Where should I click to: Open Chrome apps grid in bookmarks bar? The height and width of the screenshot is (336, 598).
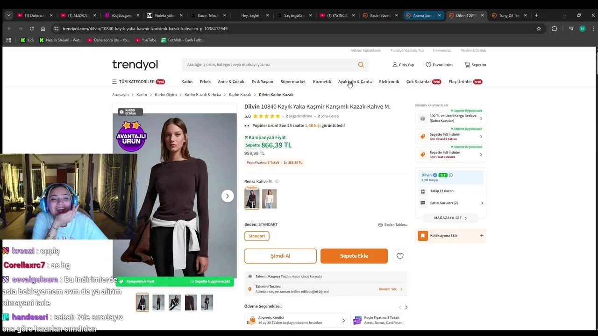(8, 40)
